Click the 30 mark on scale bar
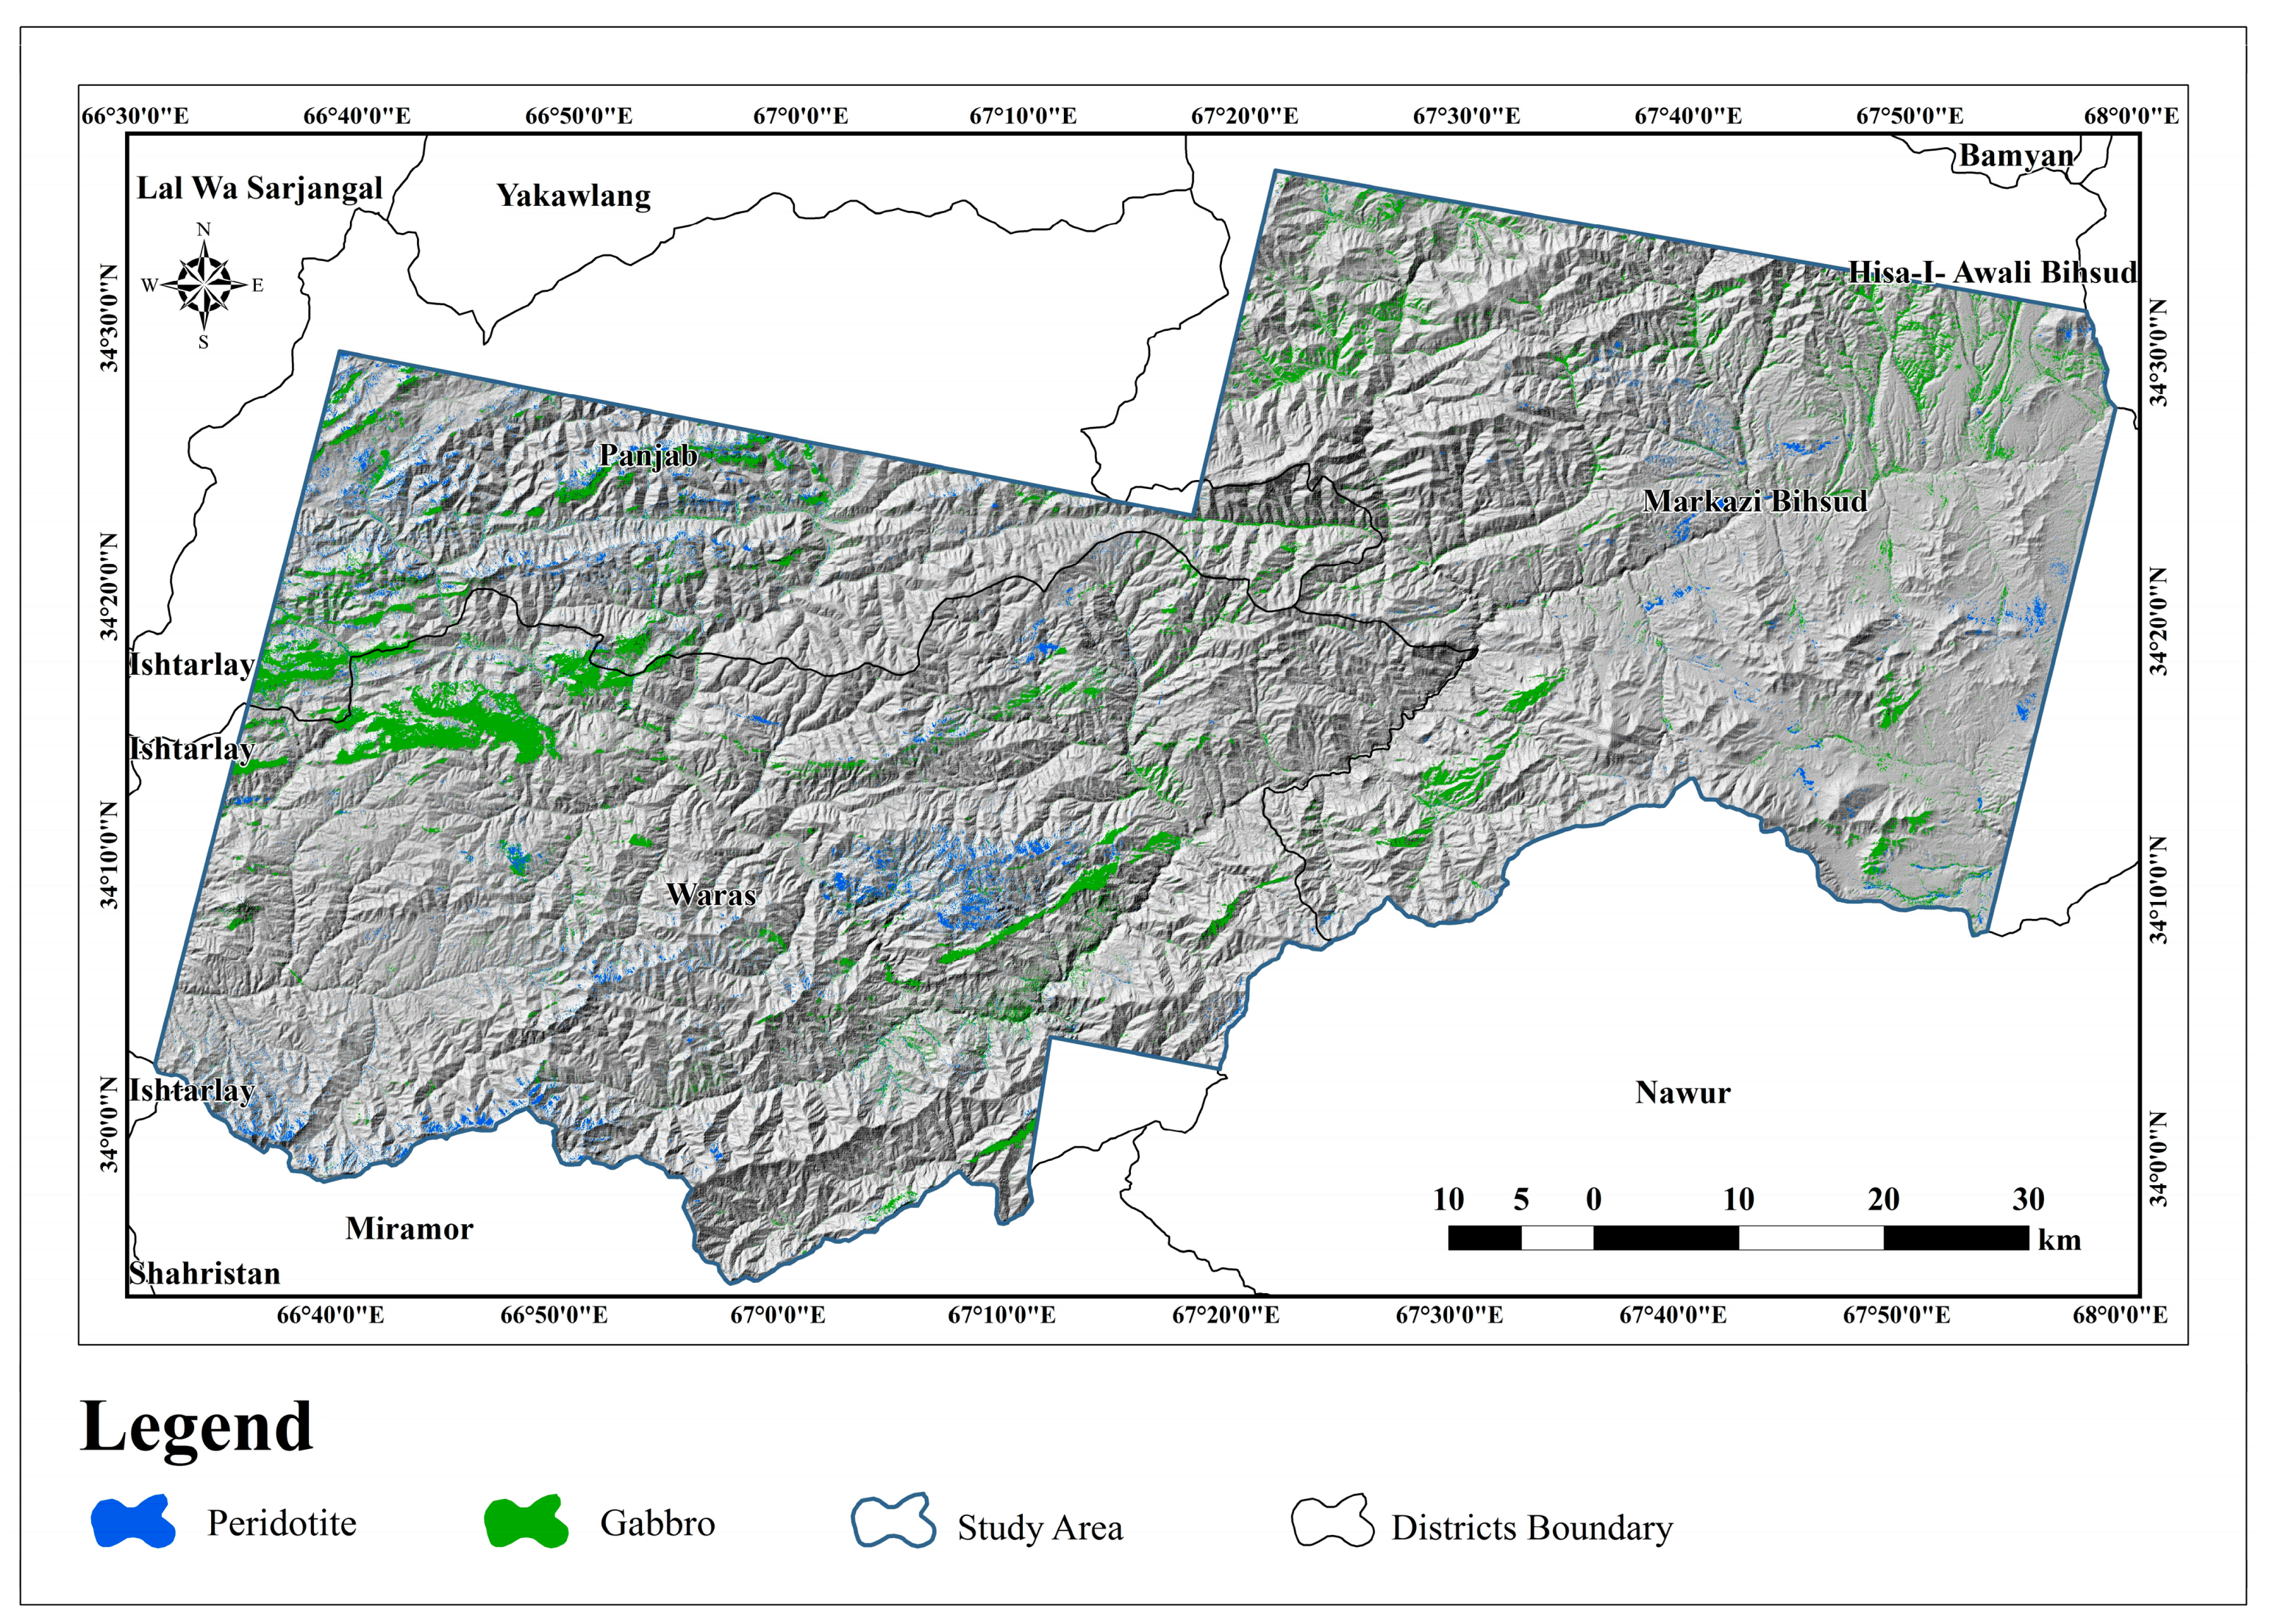Viewport: 2272px width, 1624px height. (2028, 1199)
